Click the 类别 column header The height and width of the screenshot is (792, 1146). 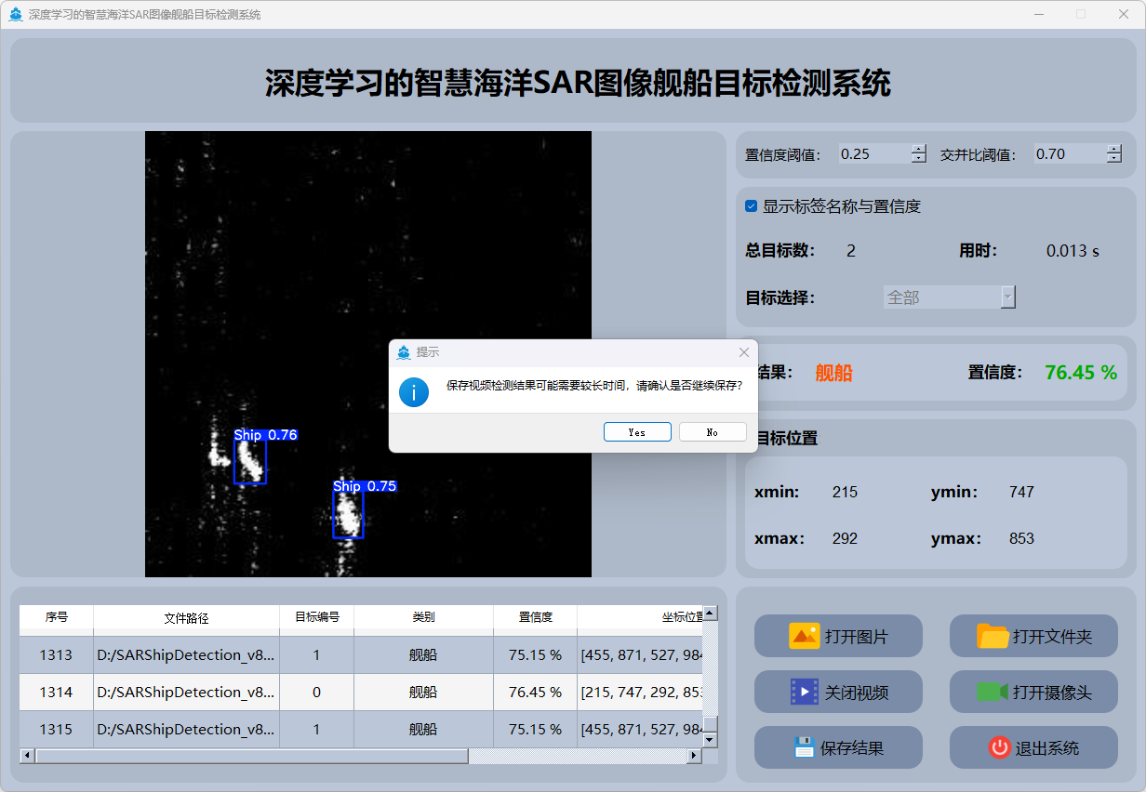click(424, 617)
